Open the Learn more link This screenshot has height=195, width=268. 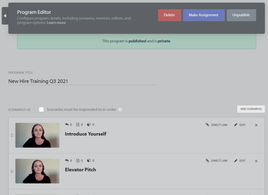click(56, 23)
